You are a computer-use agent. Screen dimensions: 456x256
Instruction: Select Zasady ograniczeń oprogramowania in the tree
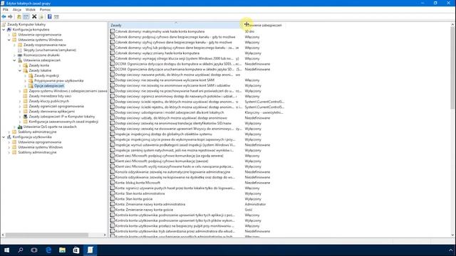coord(56,106)
